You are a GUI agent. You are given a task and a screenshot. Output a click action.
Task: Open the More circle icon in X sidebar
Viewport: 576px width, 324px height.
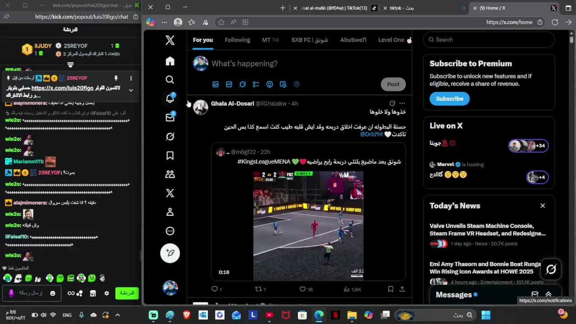click(x=170, y=231)
